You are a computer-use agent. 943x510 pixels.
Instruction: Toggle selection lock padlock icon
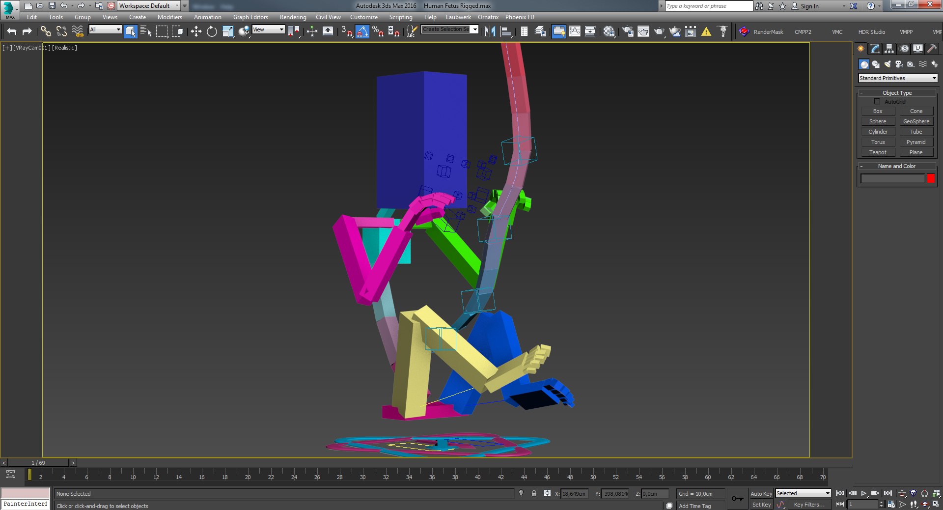point(534,493)
